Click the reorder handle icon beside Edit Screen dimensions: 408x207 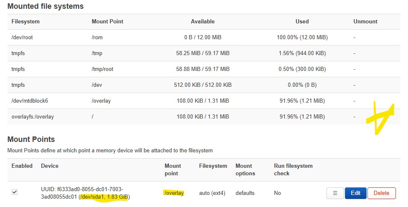[x=335, y=193]
